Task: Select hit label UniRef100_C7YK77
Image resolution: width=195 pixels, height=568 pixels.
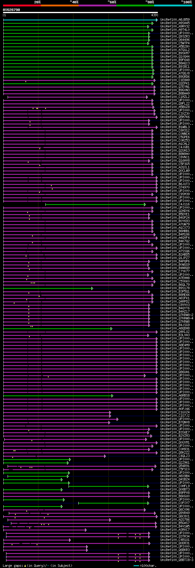Action: click(x=175, y=271)
